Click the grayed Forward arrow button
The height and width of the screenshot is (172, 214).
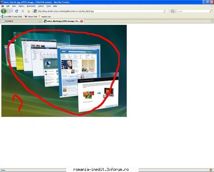tap(9, 11)
